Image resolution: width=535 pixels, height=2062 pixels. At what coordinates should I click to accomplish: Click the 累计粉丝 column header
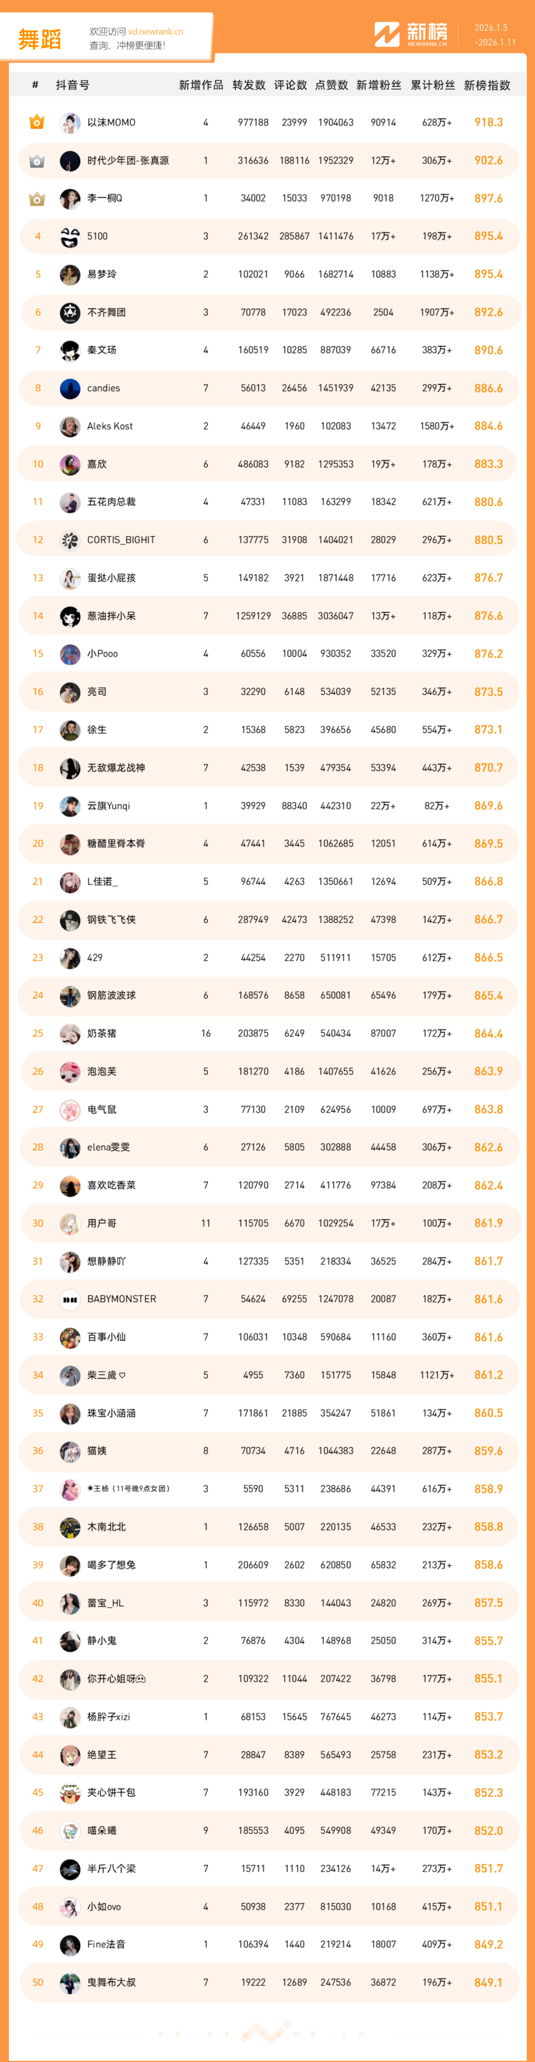(432, 85)
